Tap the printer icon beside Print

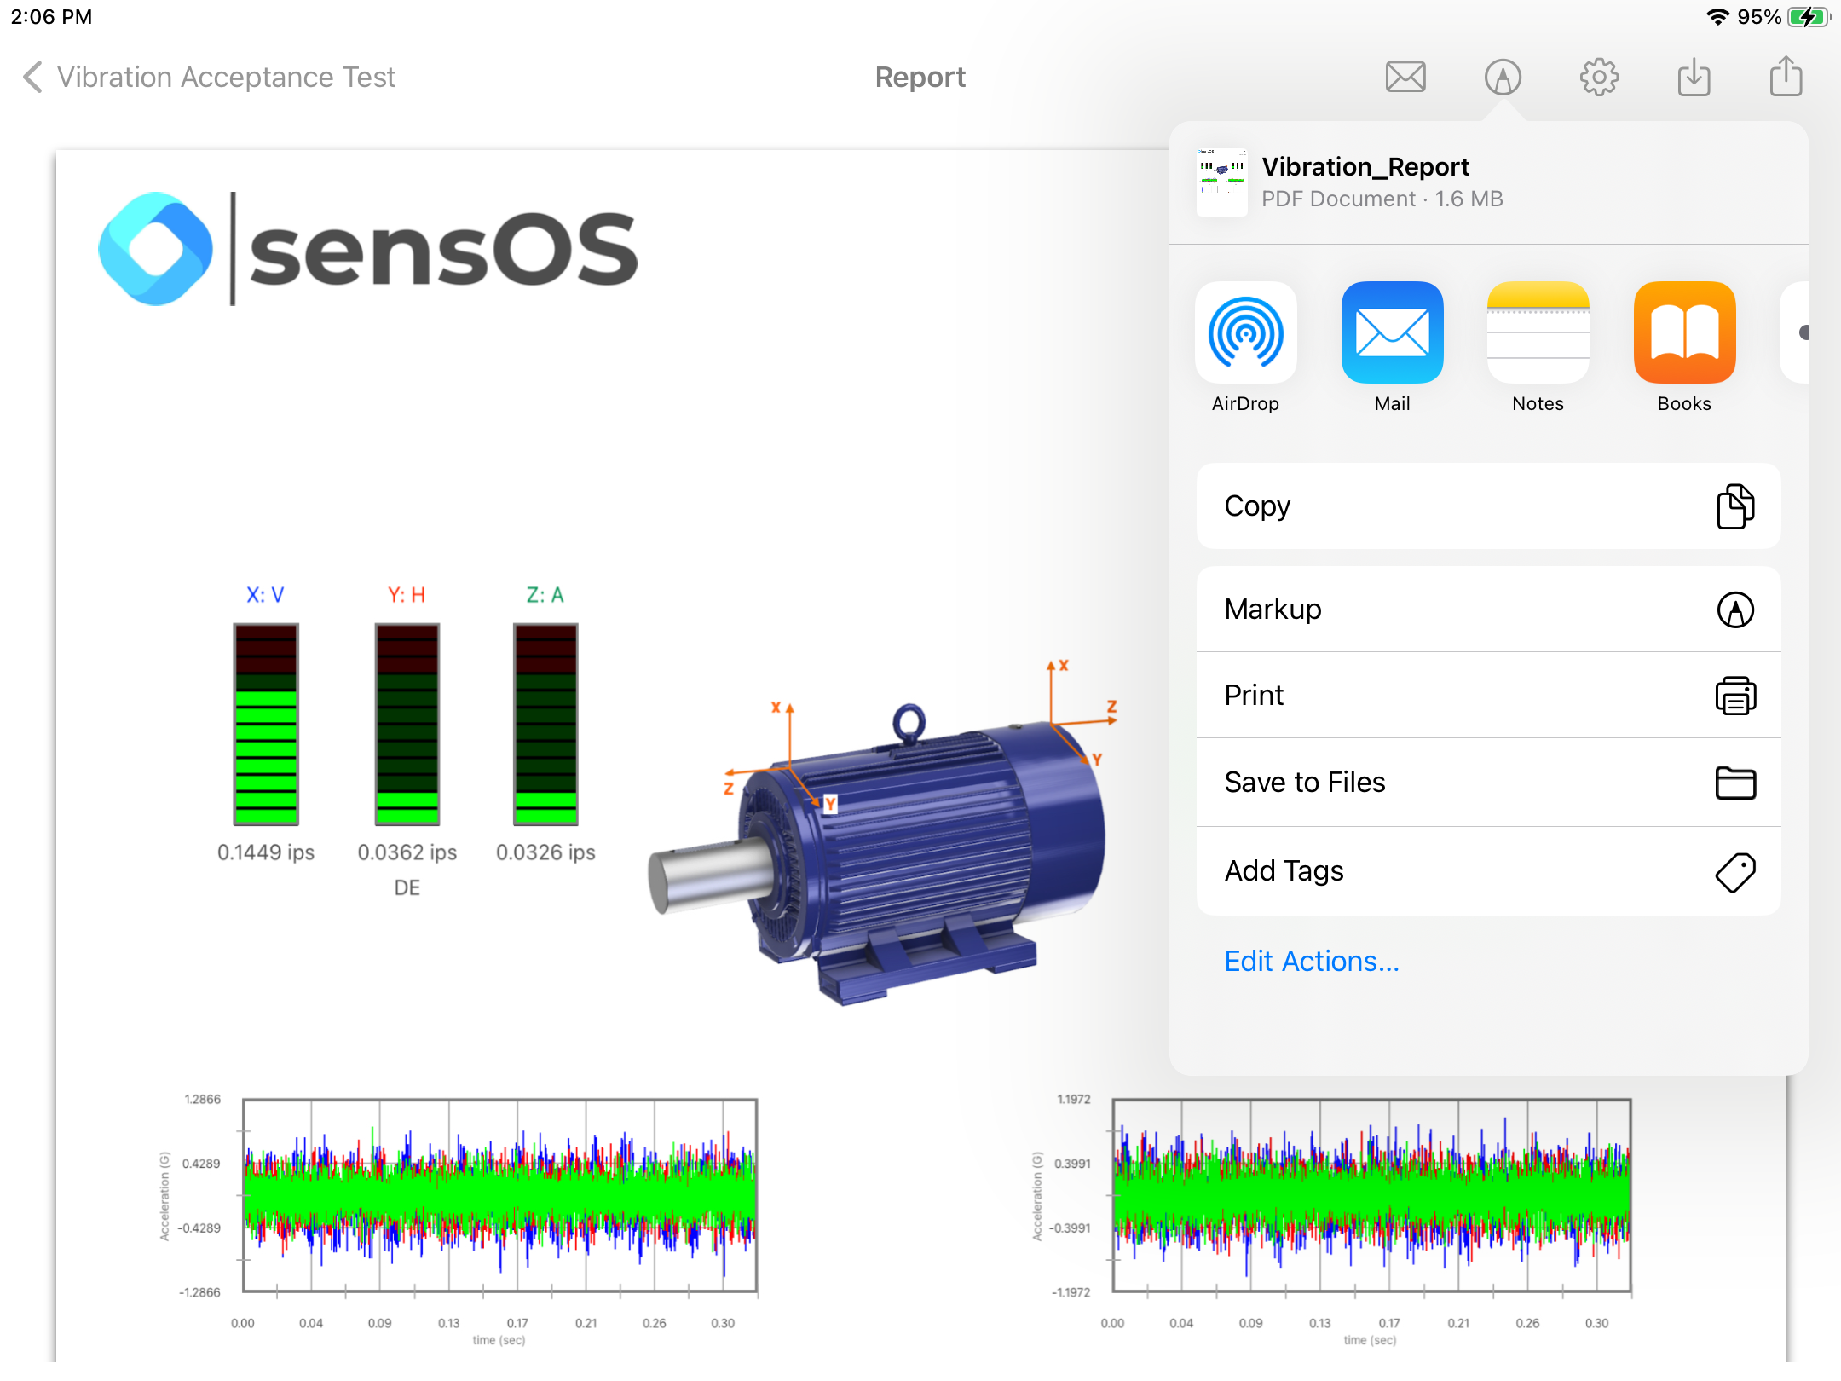pos(1736,696)
